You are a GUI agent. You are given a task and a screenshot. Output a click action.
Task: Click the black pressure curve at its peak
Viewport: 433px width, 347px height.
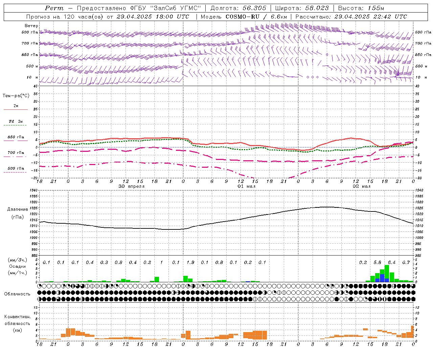(326, 207)
